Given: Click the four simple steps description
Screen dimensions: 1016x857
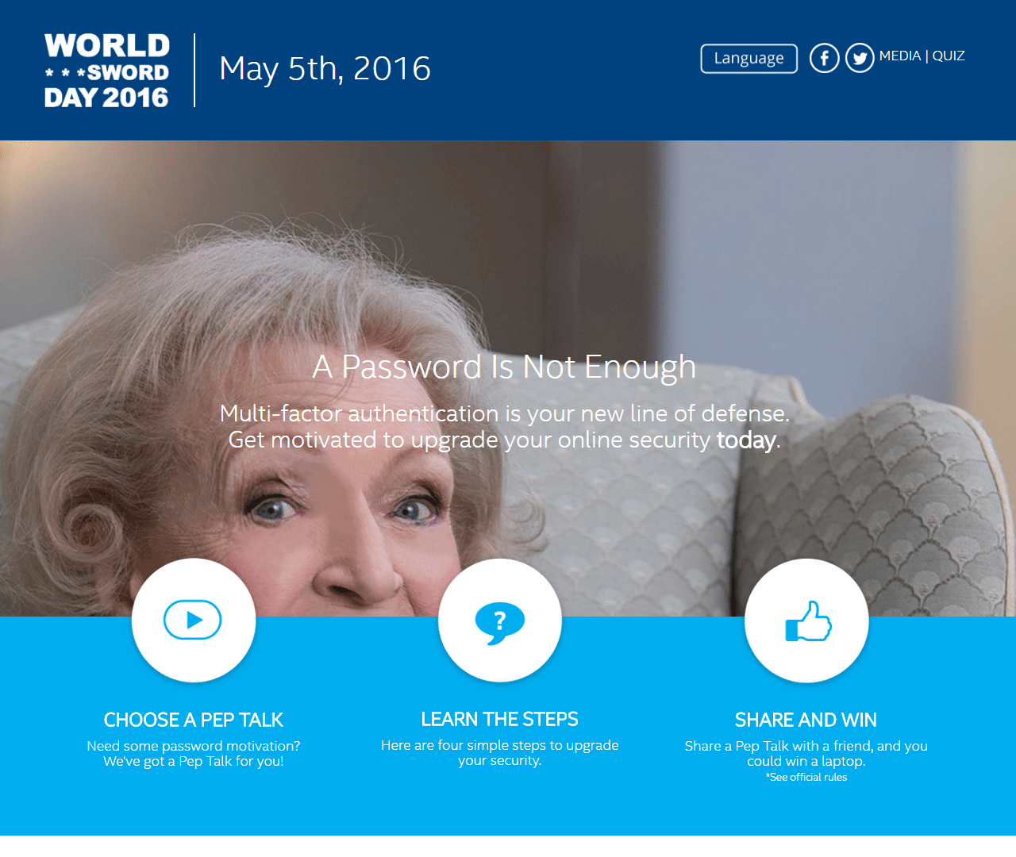Looking at the screenshot, I should click(500, 752).
